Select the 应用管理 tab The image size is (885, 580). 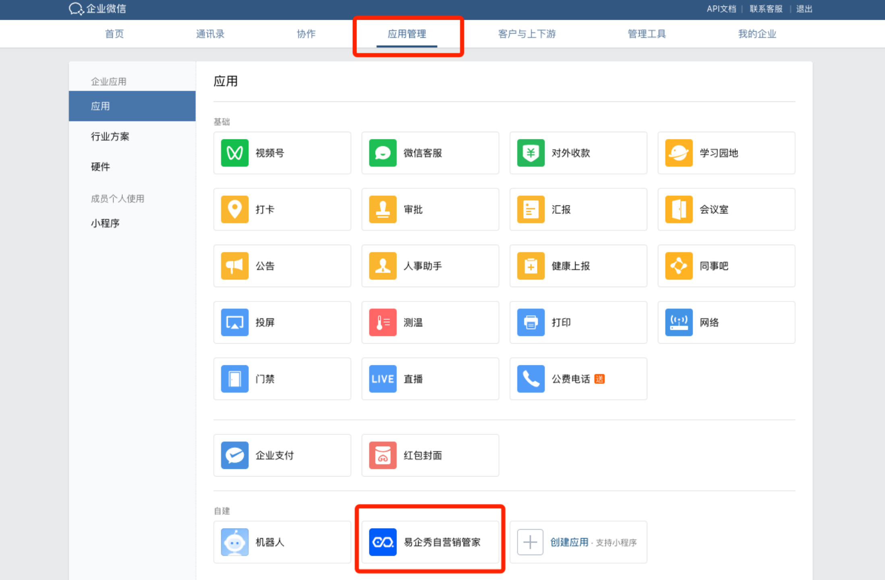pos(407,34)
